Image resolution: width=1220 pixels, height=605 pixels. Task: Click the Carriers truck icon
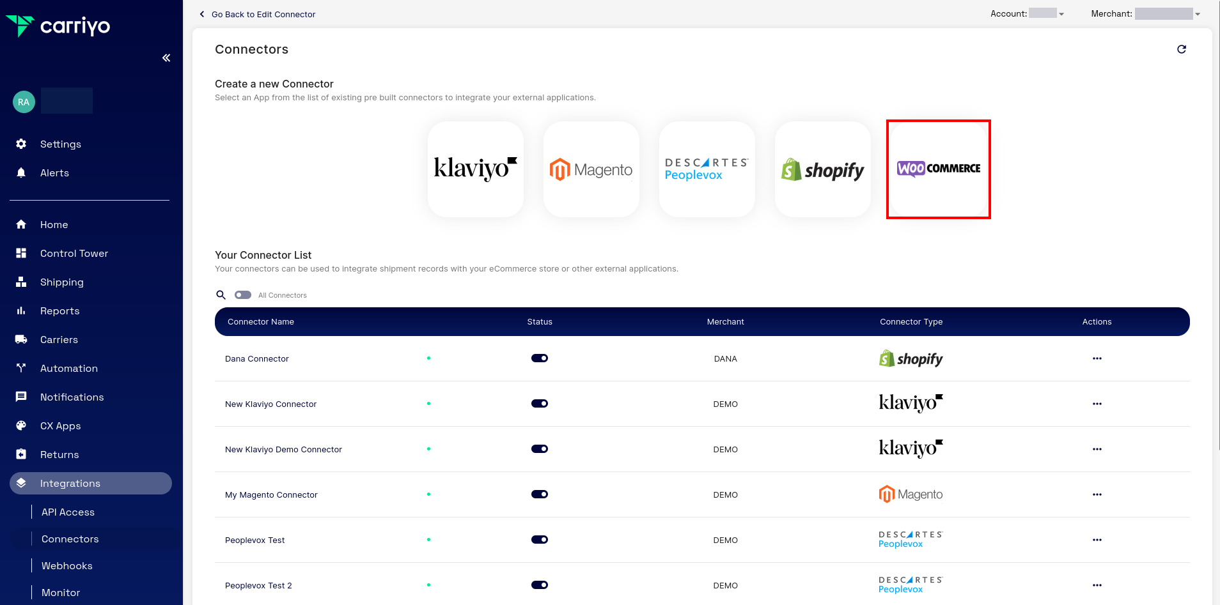point(21,339)
